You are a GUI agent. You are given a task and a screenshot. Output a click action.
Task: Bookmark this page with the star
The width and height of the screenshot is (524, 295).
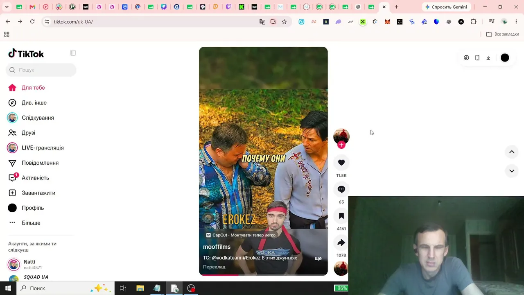284,22
